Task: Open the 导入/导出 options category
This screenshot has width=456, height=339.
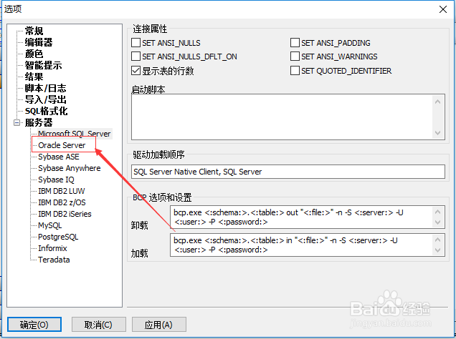Action: pos(45,99)
